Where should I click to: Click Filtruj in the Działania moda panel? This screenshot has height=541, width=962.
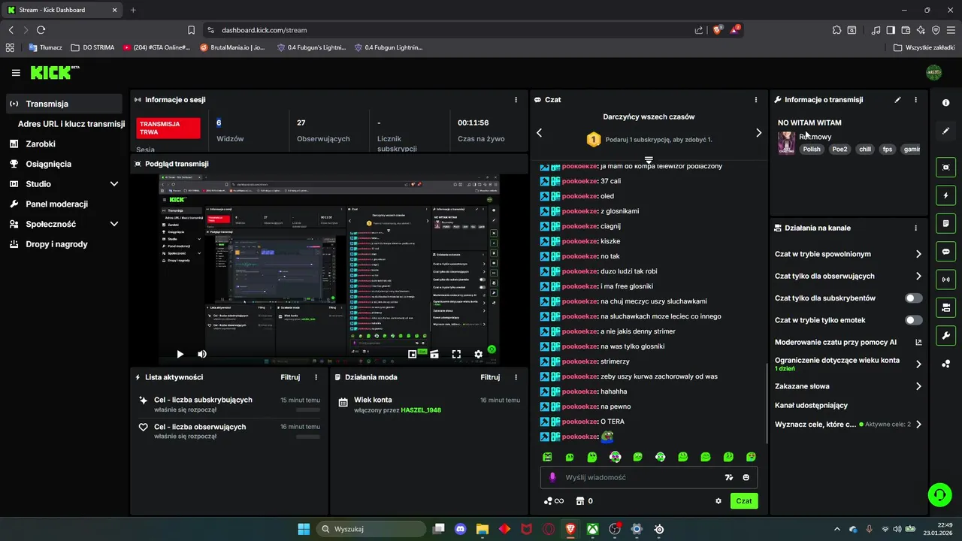(x=490, y=377)
